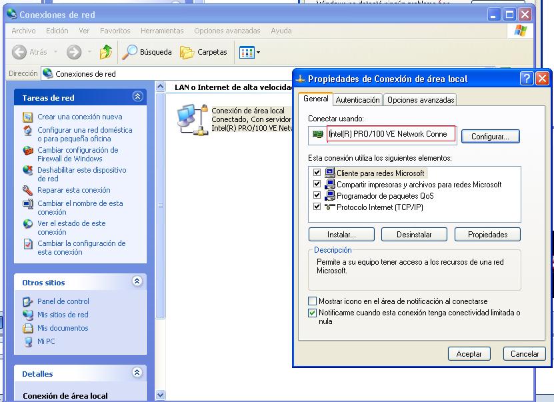The width and height of the screenshot is (554, 402).
Task: Click the side pane scrollbar down arrow
Action: 161,395
